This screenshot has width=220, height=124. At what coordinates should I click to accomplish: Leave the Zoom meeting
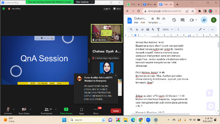pyautogui.click(x=116, y=111)
